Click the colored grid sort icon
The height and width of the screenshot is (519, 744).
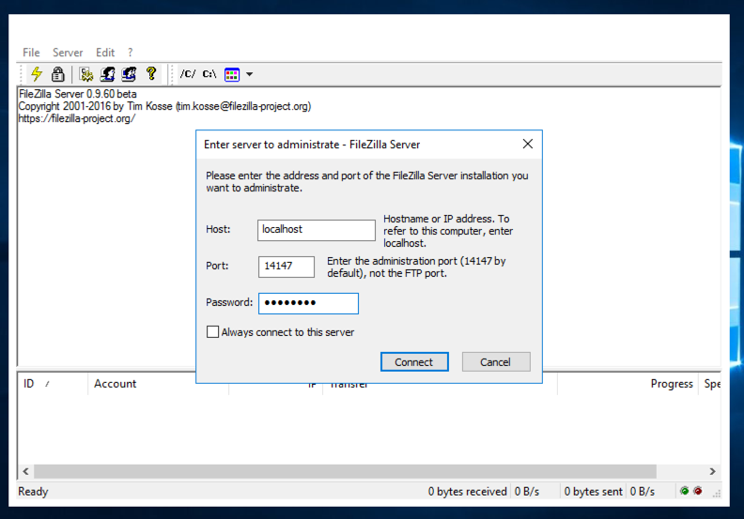tap(232, 74)
